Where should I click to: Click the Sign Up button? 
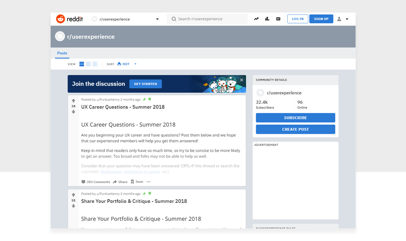321,19
